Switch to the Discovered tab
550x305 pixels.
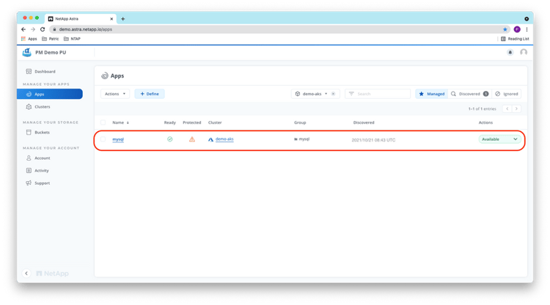[x=469, y=94]
